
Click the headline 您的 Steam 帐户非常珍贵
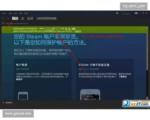point(46,36)
